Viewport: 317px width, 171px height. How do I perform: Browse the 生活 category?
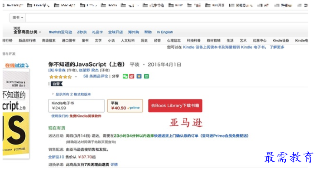coord(230,41)
